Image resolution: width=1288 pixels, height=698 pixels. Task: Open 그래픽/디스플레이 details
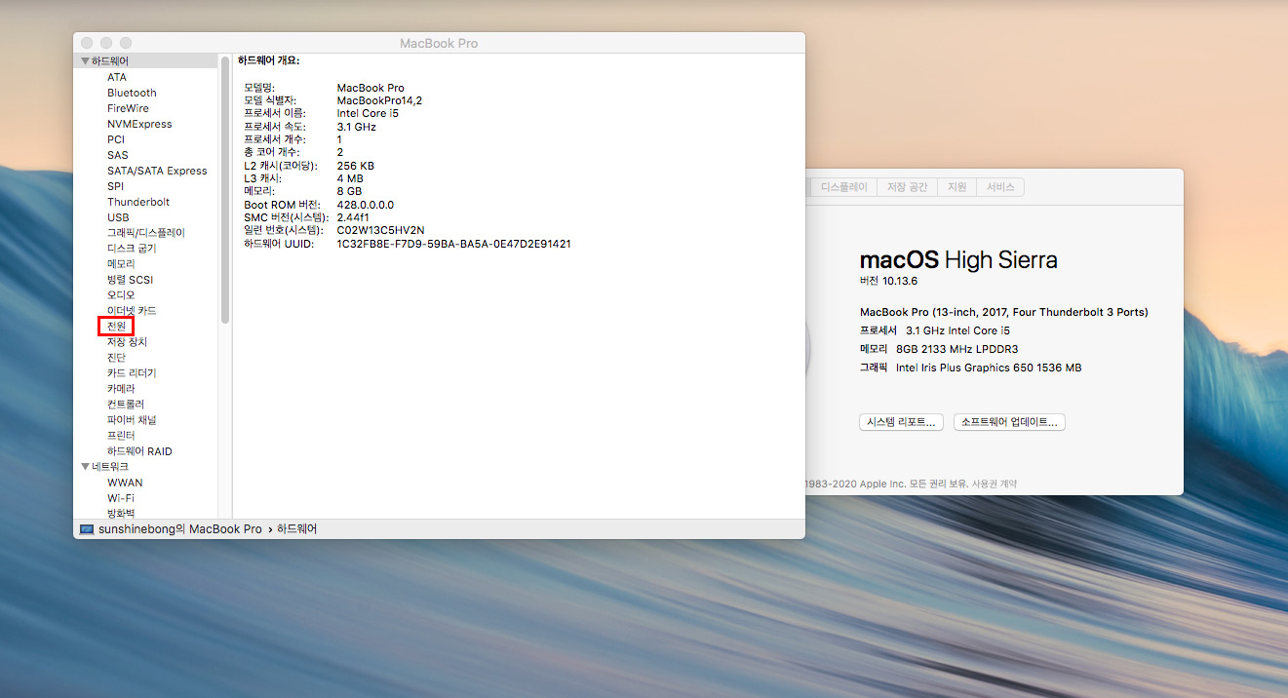(146, 233)
